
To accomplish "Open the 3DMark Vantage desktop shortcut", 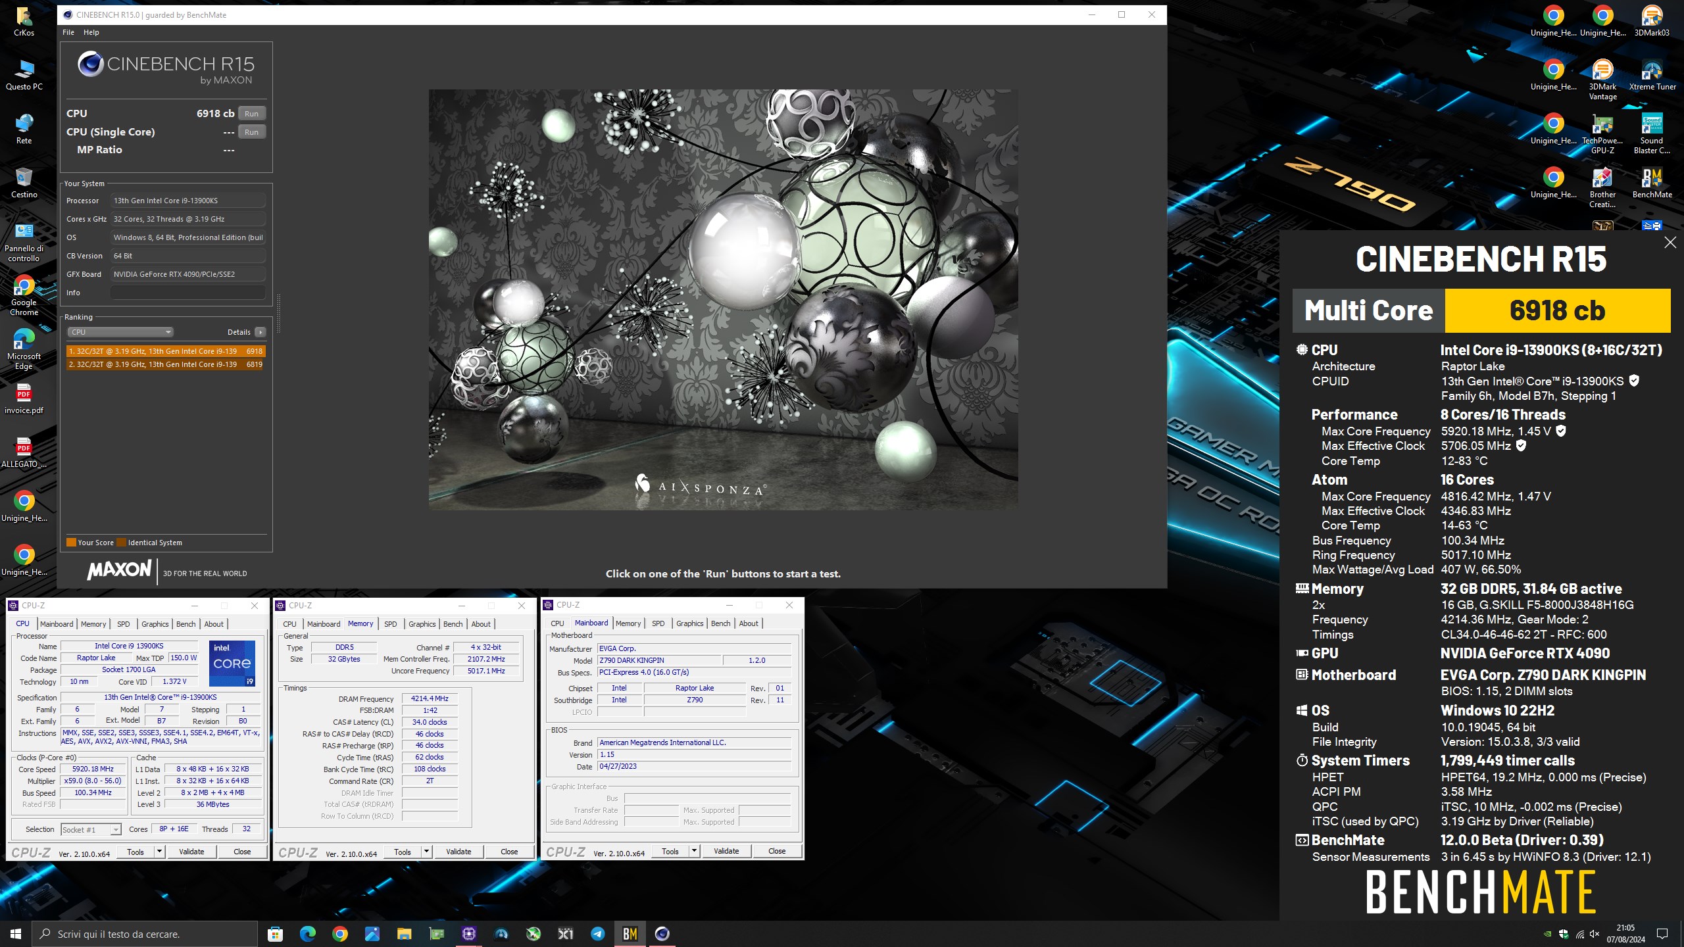I will click(1602, 79).
